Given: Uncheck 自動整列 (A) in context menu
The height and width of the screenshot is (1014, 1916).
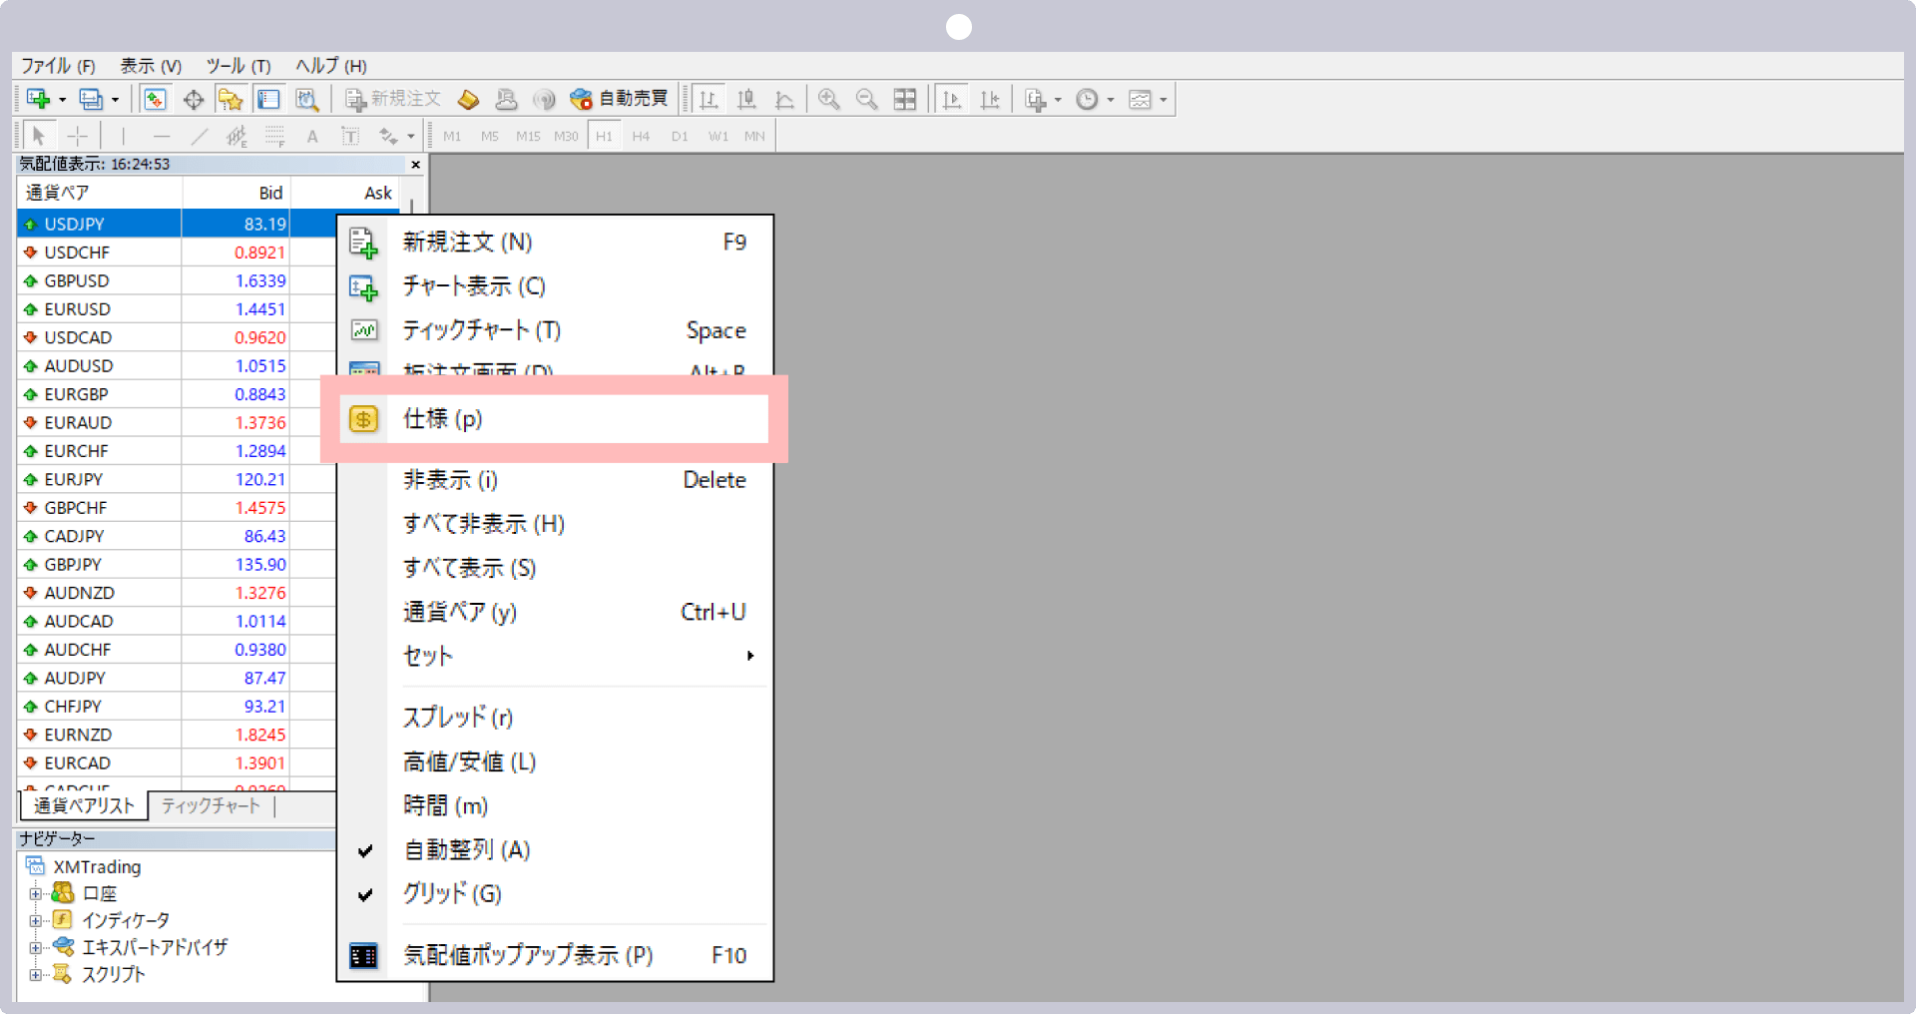Looking at the screenshot, I should point(466,849).
